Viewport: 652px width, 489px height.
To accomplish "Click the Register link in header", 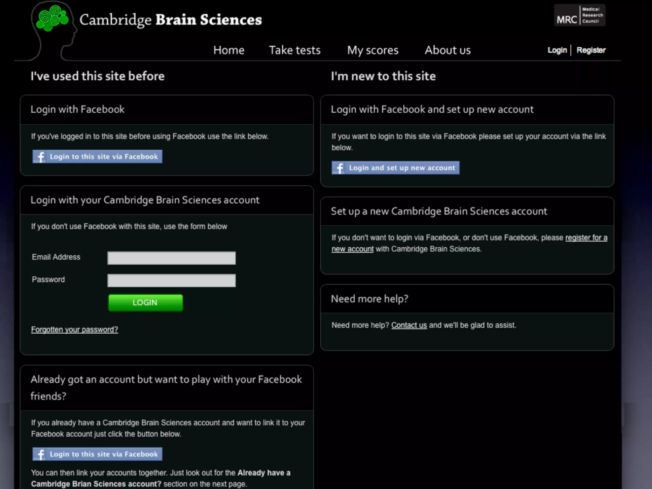I will (x=591, y=50).
